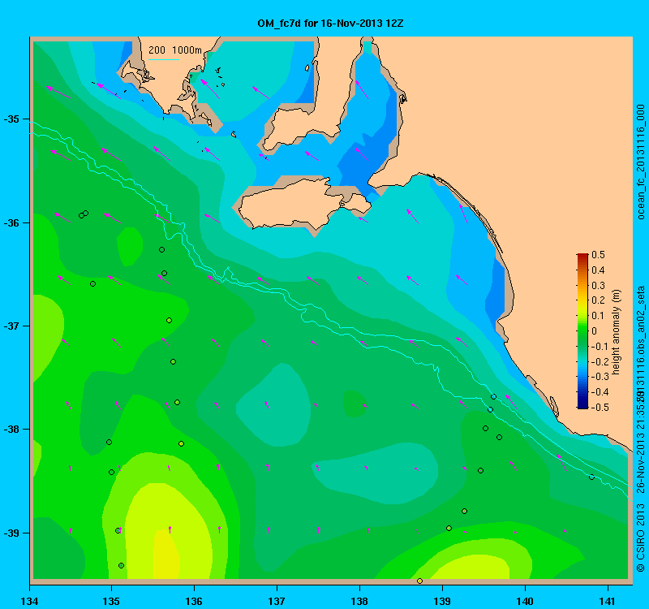Click the cyan legend line under '200 1000m'
649x609 pixels.
click(164, 59)
